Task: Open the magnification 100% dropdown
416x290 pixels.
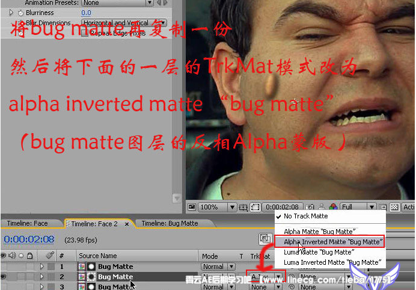Action: (x=217, y=207)
